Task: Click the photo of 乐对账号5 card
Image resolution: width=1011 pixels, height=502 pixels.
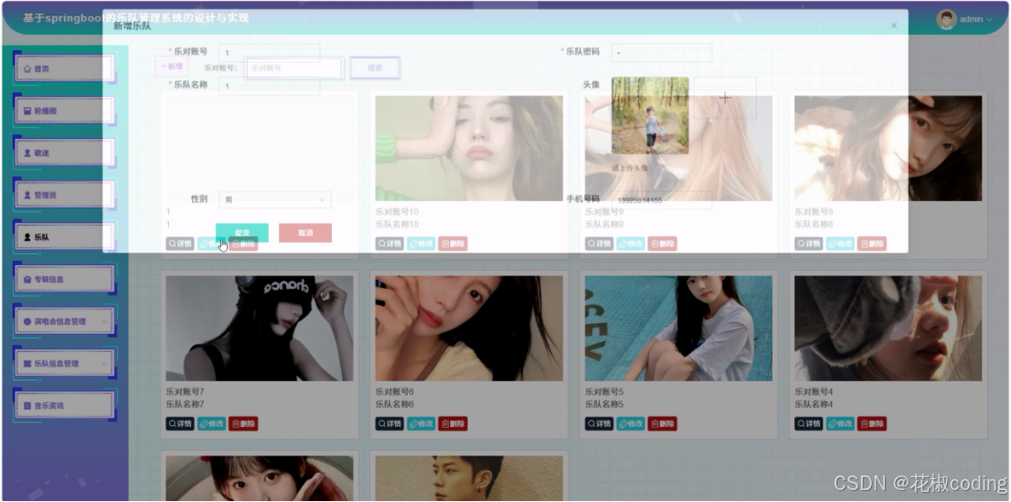Action: (678, 328)
